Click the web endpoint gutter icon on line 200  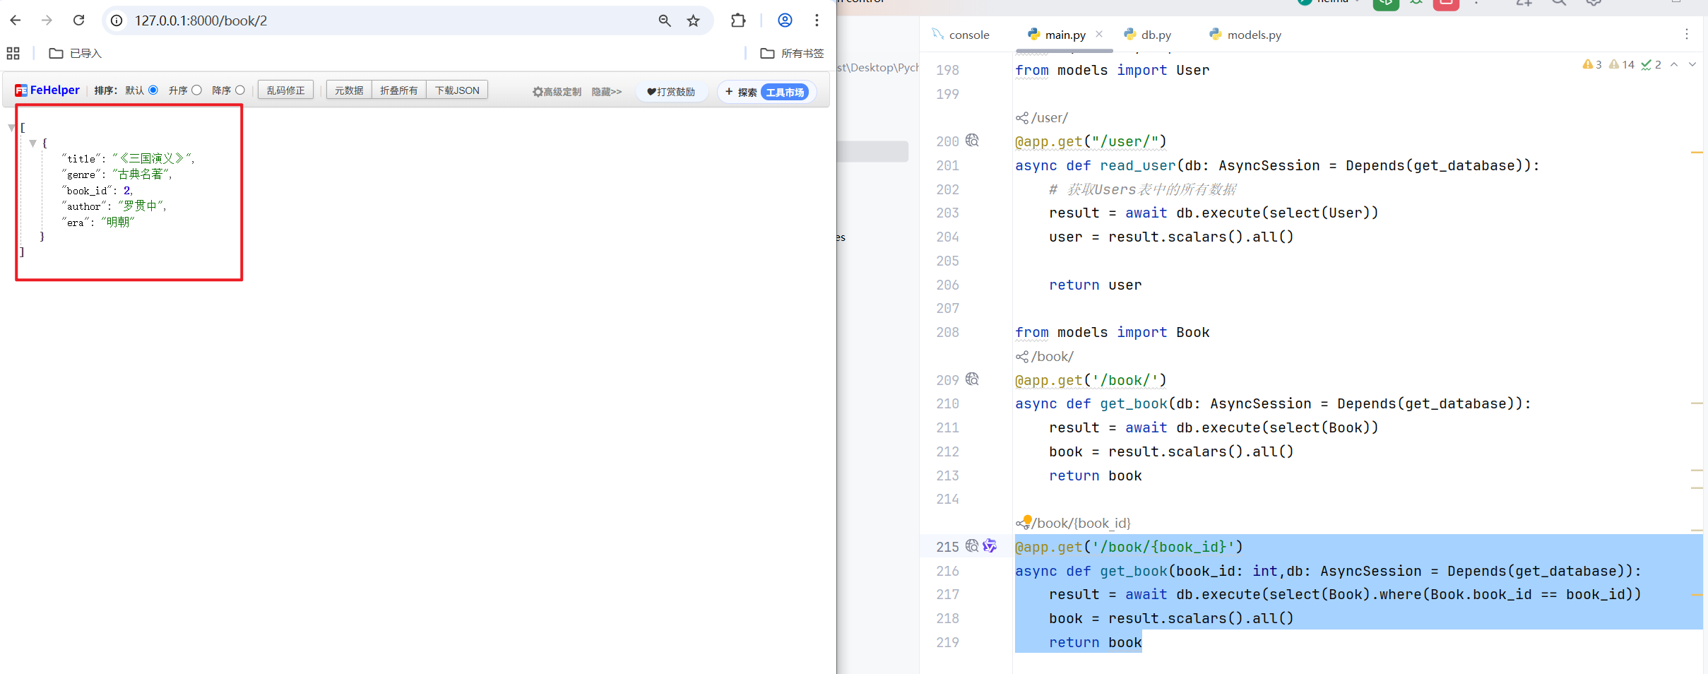972,141
